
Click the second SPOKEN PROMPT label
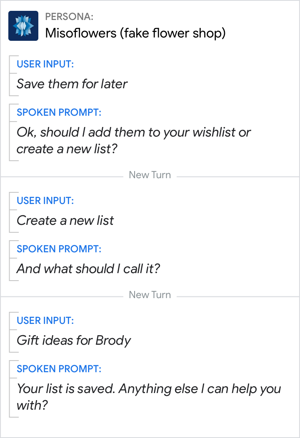(x=59, y=249)
